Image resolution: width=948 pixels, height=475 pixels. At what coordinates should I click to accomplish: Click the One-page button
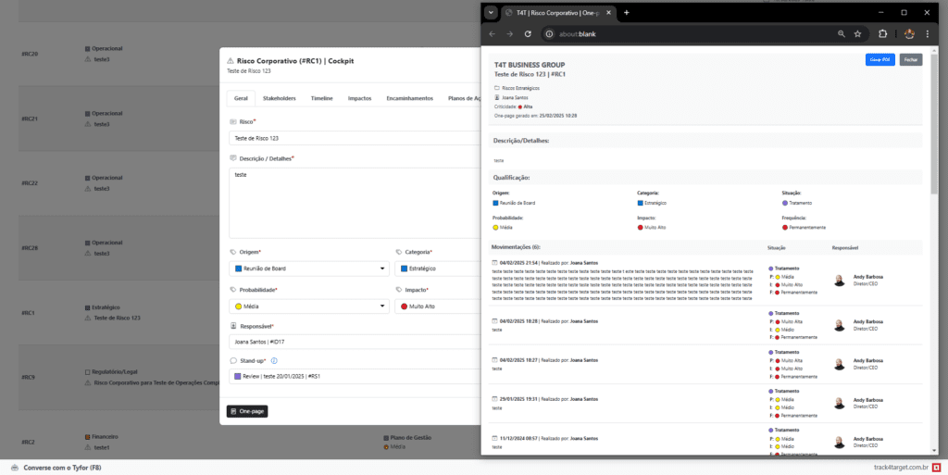247,410
